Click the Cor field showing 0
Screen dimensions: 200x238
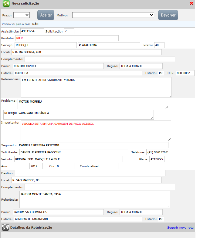(x=65, y=166)
